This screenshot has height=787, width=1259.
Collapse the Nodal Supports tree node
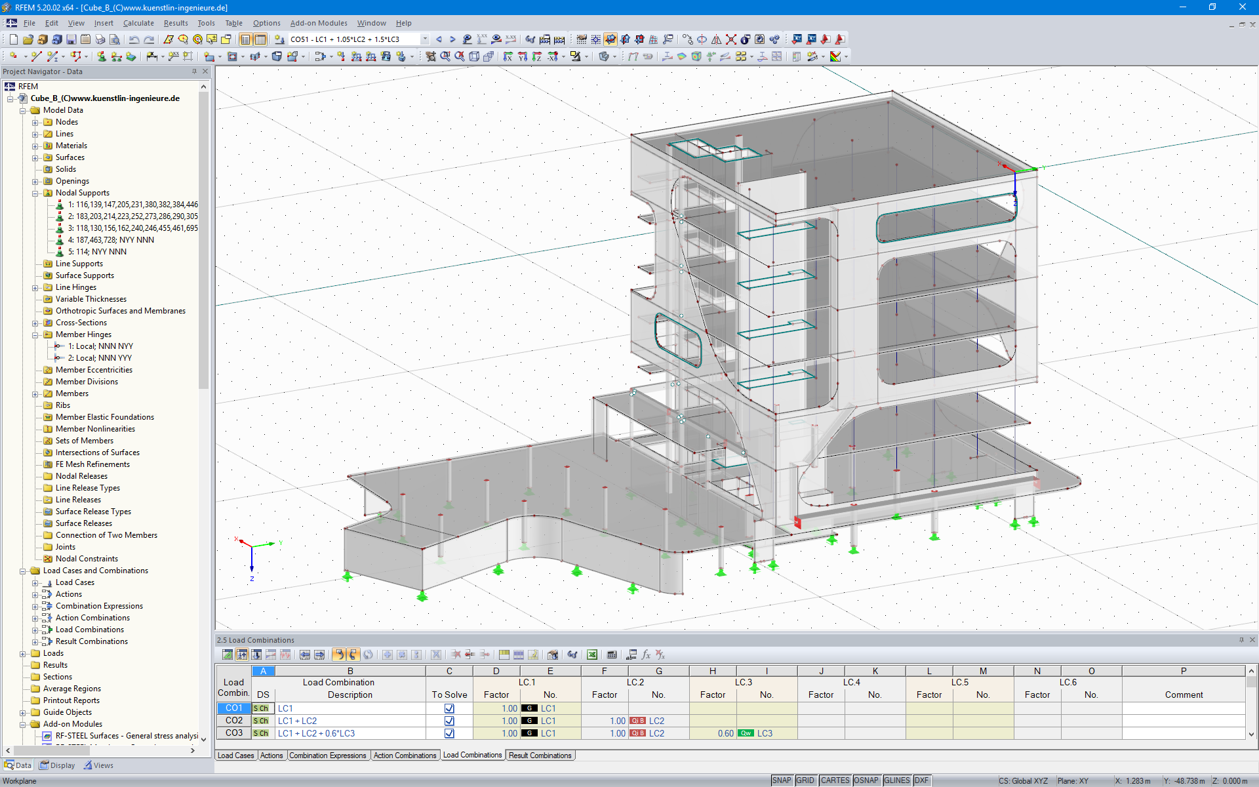(x=35, y=192)
